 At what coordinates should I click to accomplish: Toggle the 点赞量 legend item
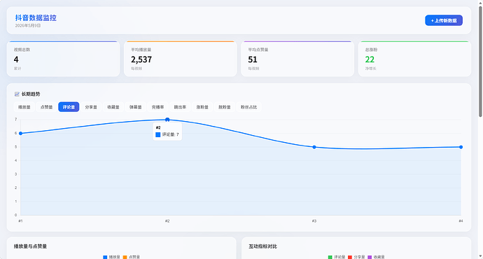coord(131,257)
